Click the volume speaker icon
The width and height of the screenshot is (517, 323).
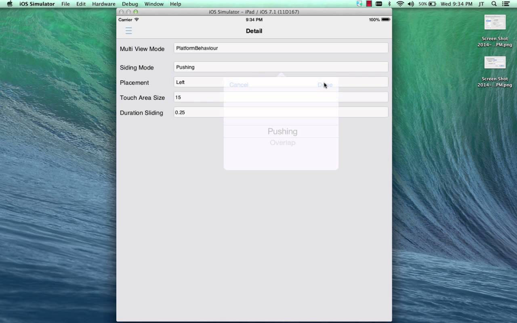(x=411, y=4)
